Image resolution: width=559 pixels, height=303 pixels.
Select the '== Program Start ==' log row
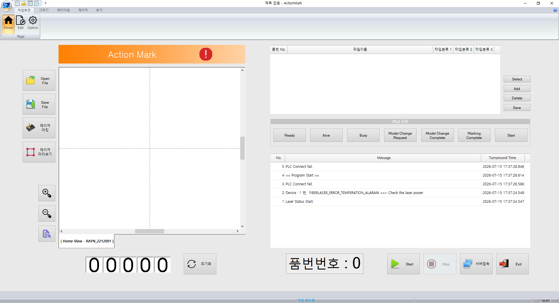click(398, 175)
